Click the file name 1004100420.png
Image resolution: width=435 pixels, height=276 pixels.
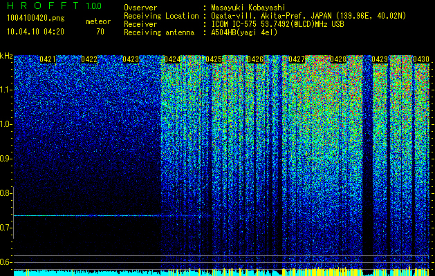[36, 19]
